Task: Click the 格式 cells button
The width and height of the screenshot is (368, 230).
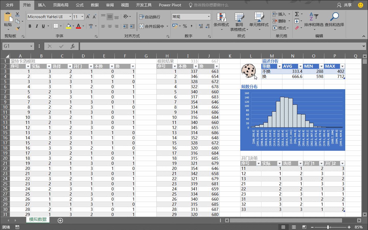Action: click(x=281, y=28)
